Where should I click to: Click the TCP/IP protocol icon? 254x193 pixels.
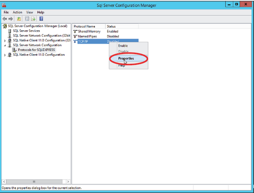[x=75, y=41]
